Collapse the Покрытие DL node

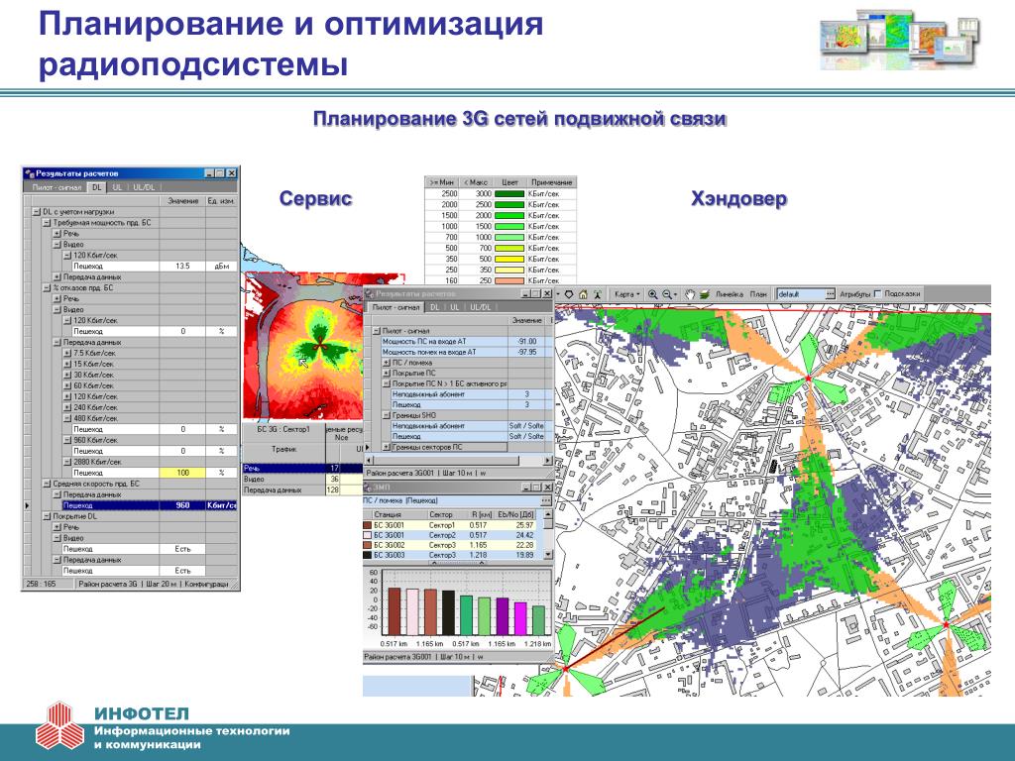(47, 516)
